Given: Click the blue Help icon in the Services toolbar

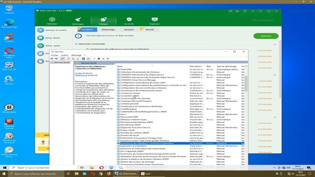Looking at the screenshot, I should (83, 59).
